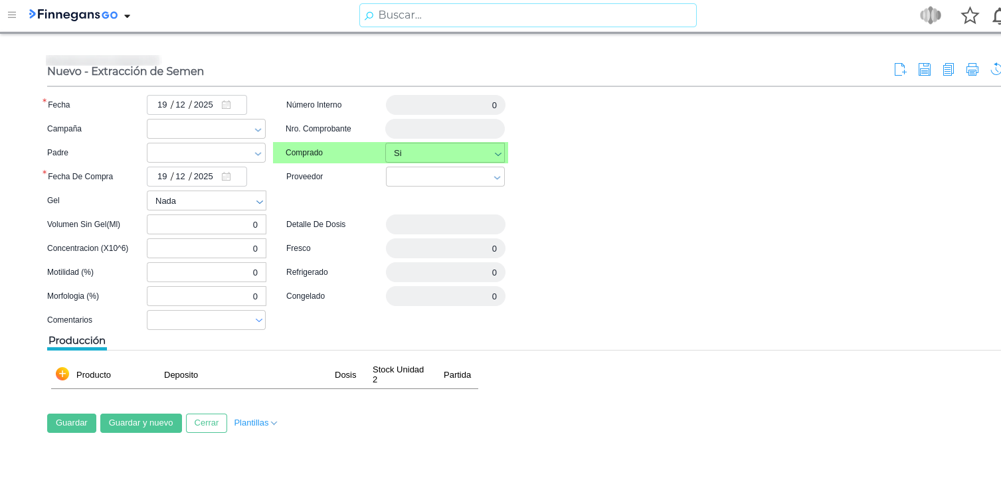Open the FinnegansGO logo dropdown menu
The width and height of the screenshot is (1001, 480).
coord(127,16)
